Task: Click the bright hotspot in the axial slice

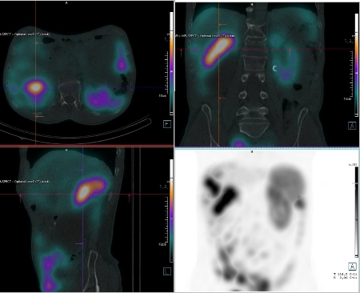Action: point(36,87)
